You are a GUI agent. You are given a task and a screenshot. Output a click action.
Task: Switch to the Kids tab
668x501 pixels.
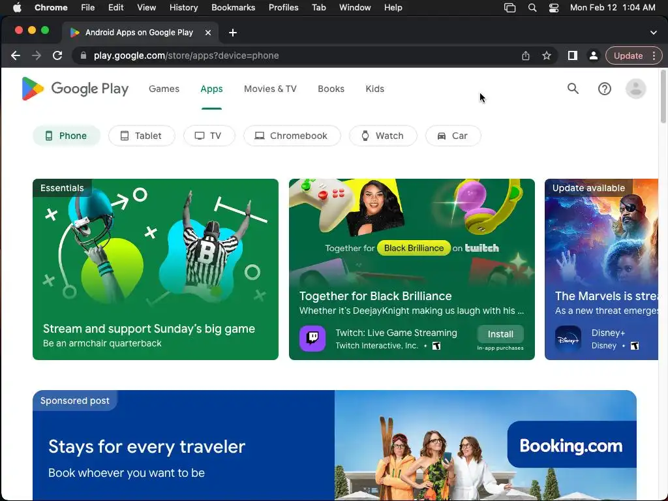point(375,89)
